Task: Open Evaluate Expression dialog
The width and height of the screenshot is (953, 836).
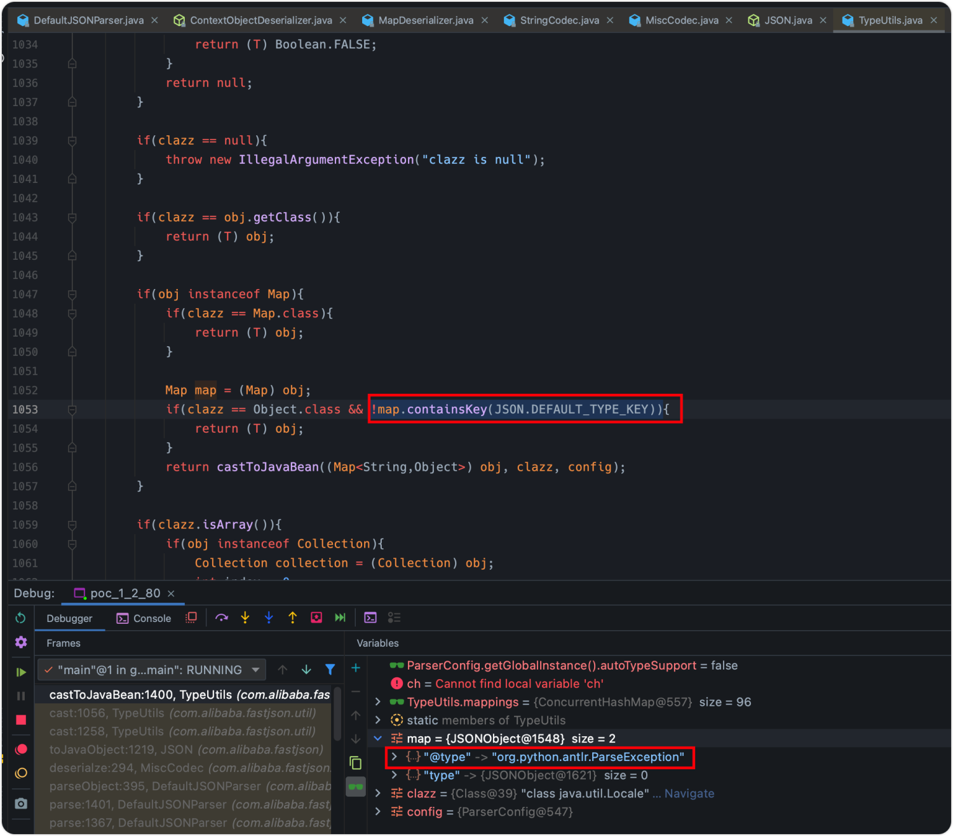Action: pos(370,618)
